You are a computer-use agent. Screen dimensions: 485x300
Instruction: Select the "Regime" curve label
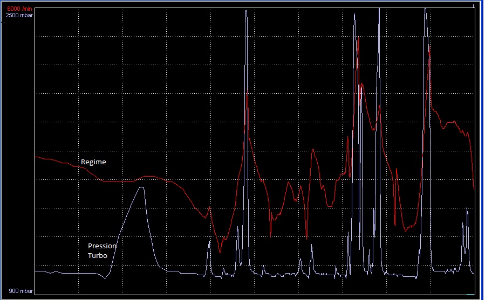click(x=93, y=162)
